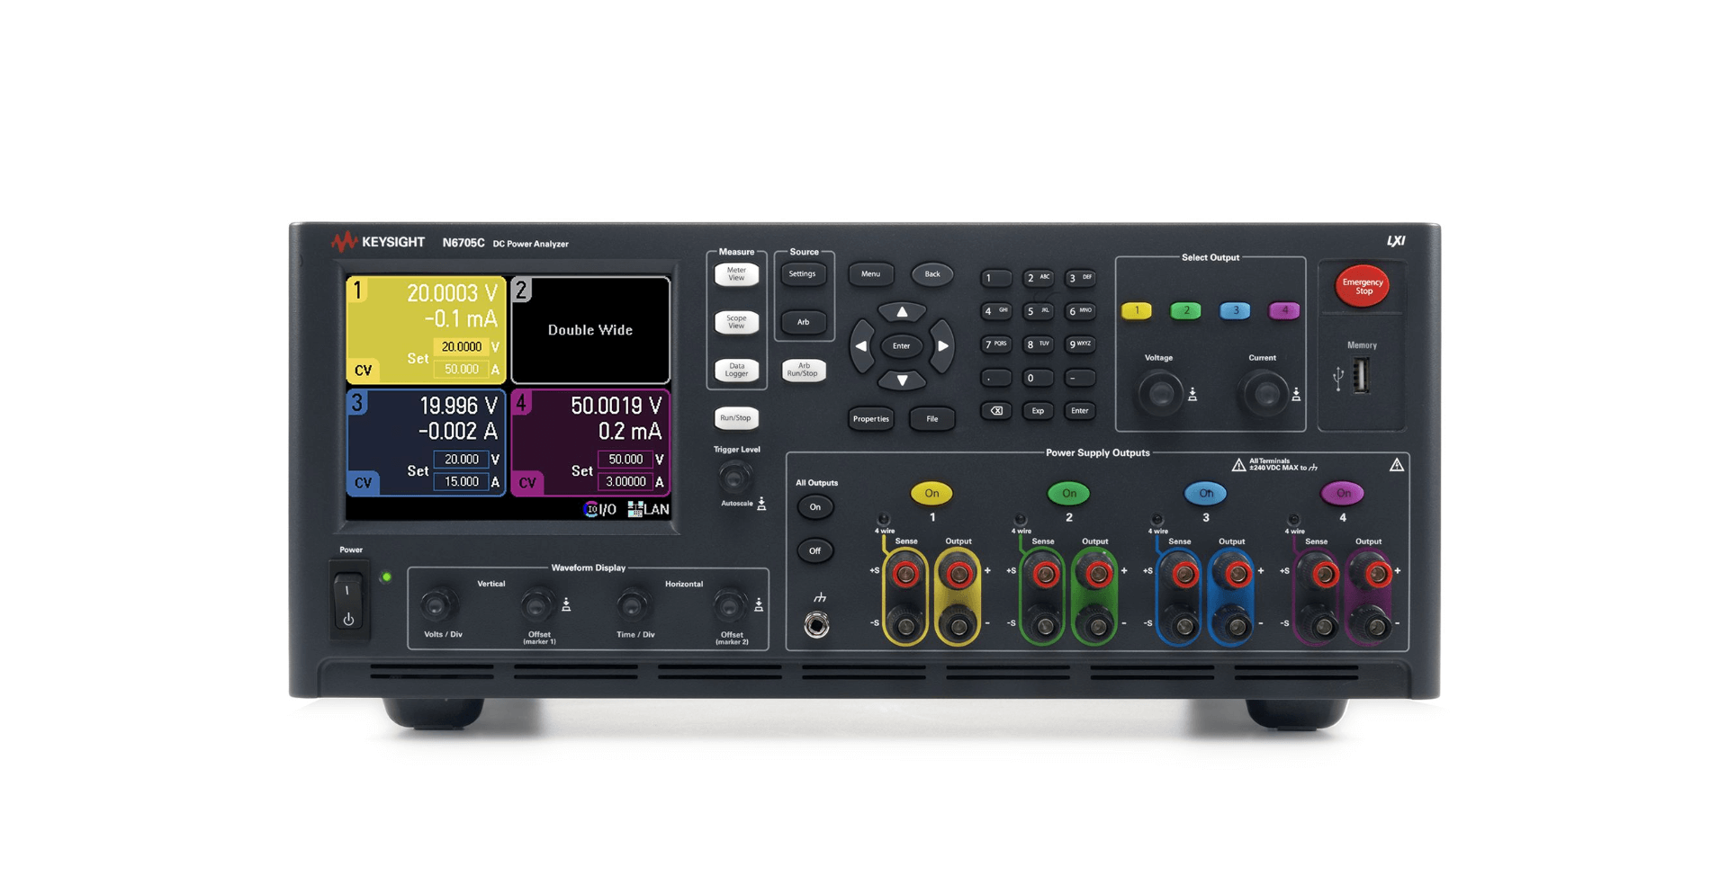Navigate down with the down arrow key
The image size is (1728, 885).
tap(902, 380)
